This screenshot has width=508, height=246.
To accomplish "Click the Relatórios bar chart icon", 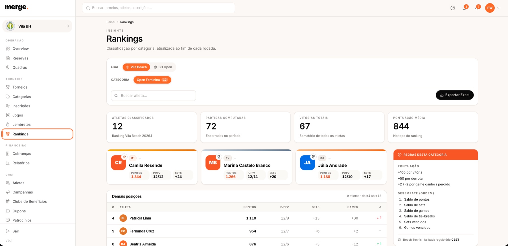I will 8,163.
